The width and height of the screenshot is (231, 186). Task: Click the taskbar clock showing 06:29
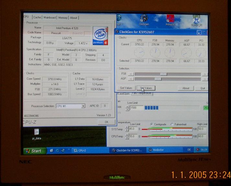(204, 150)
